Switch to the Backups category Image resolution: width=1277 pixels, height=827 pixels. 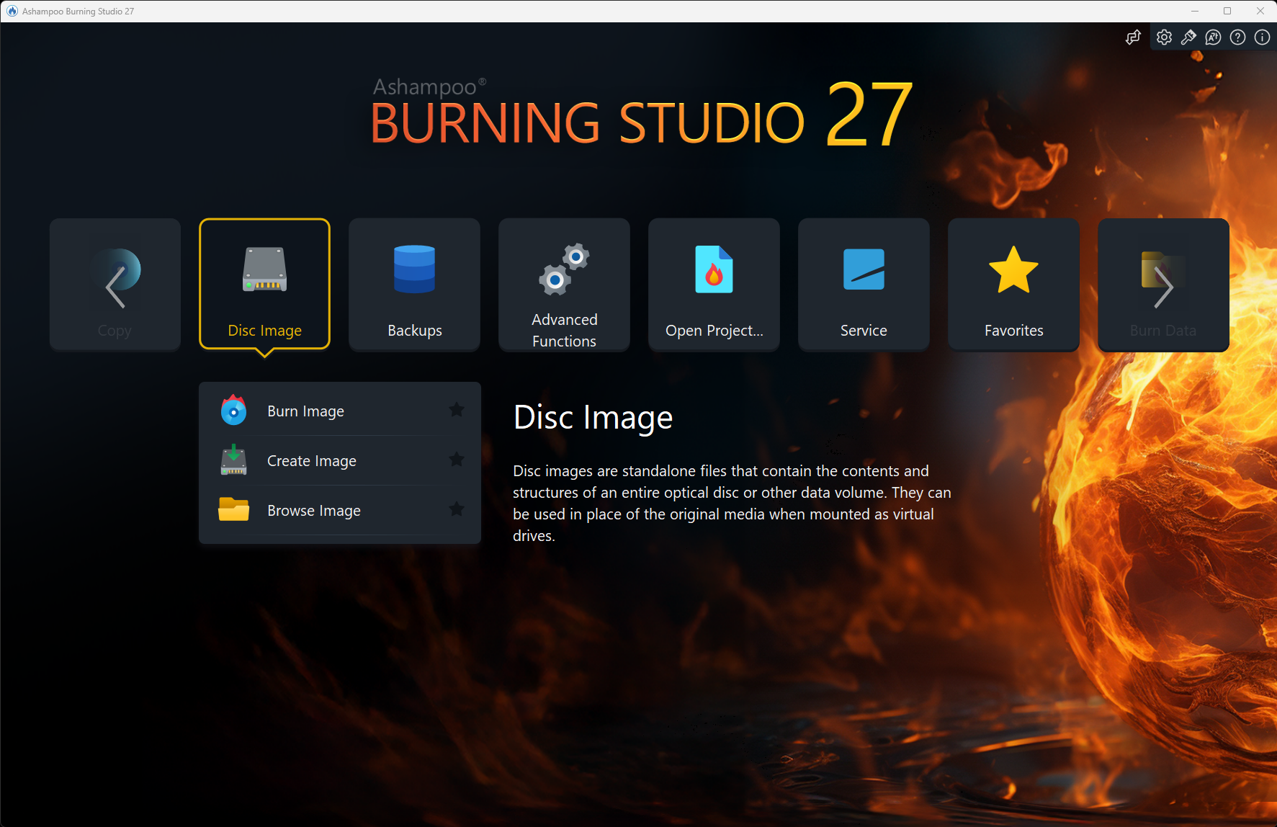[414, 285]
